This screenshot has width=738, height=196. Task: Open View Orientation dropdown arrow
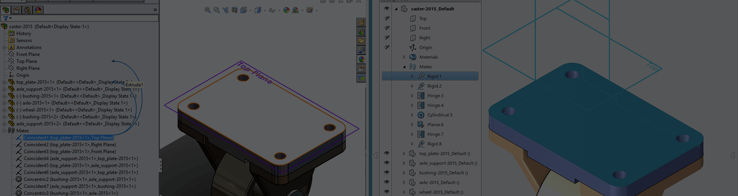(250, 10)
